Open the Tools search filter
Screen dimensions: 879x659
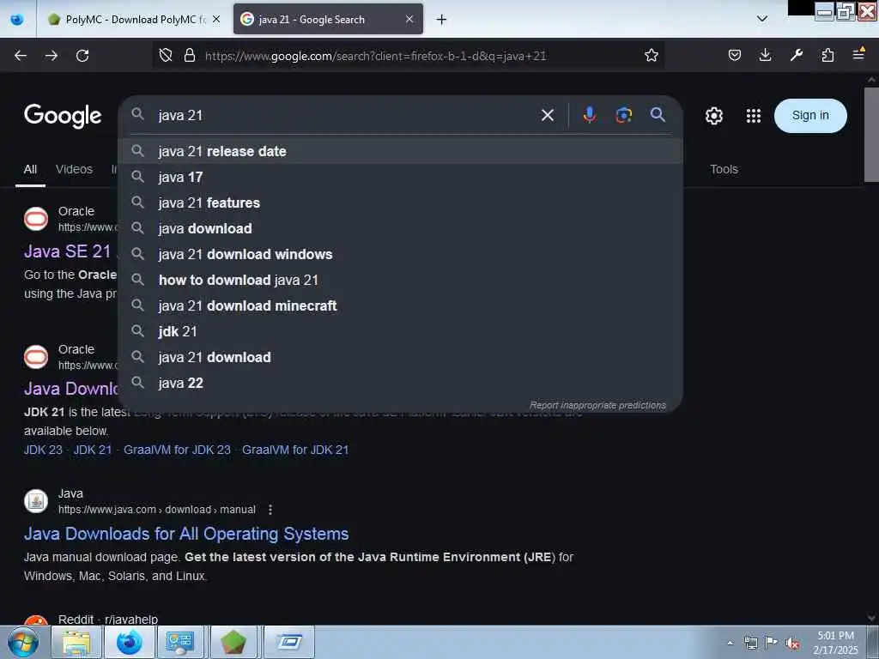(724, 169)
